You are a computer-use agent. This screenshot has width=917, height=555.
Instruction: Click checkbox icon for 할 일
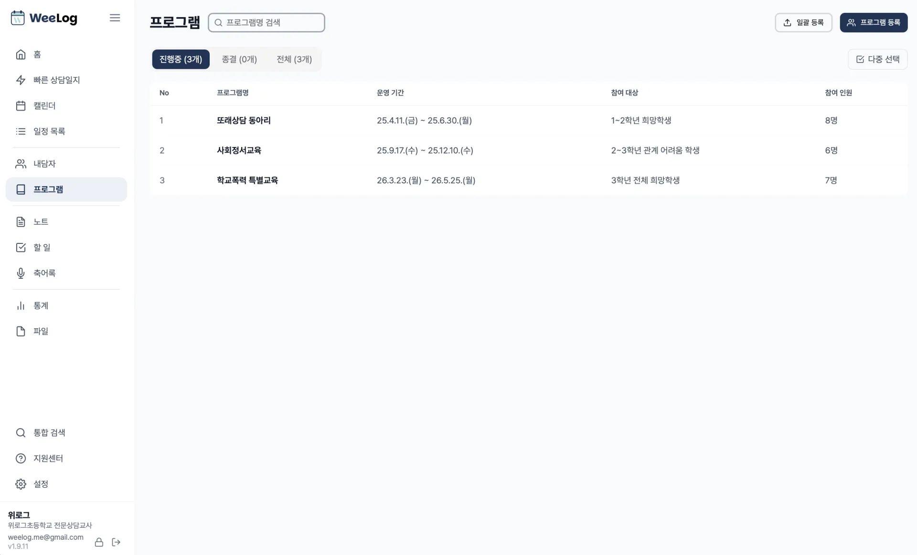pos(21,248)
